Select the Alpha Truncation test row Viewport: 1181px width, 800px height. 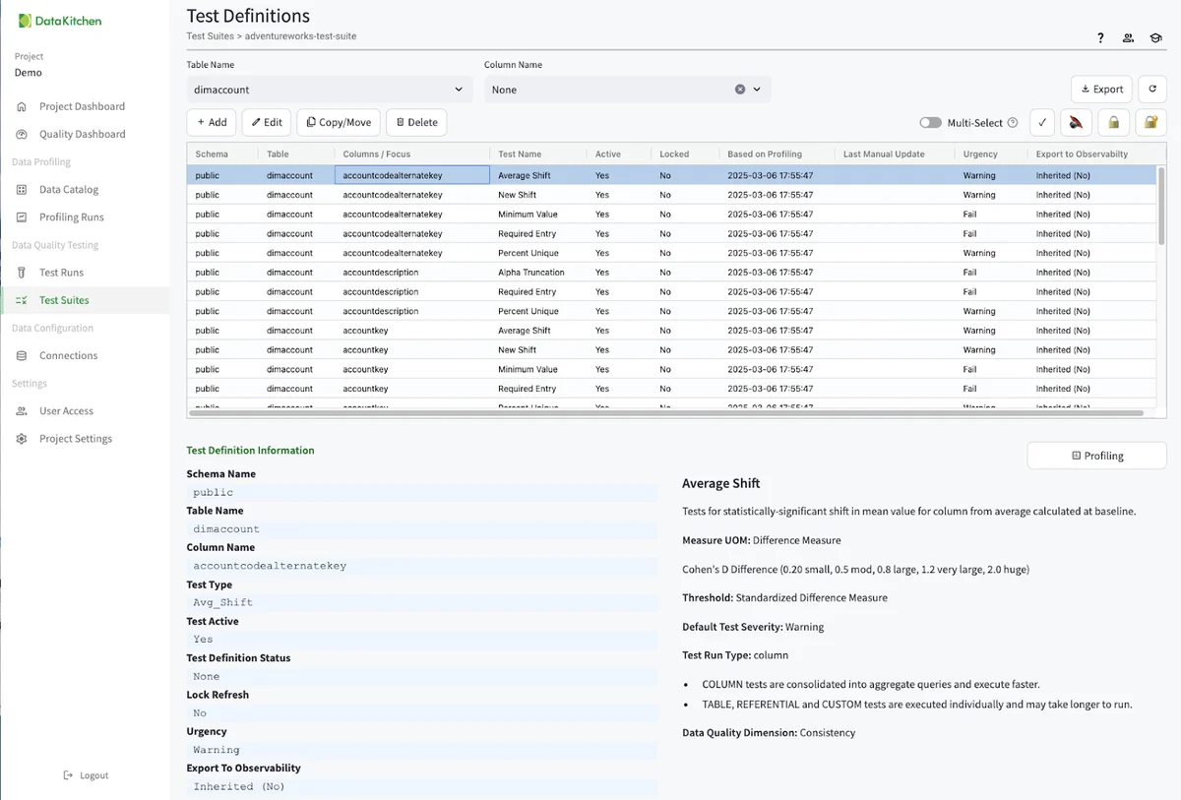(530, 273)
